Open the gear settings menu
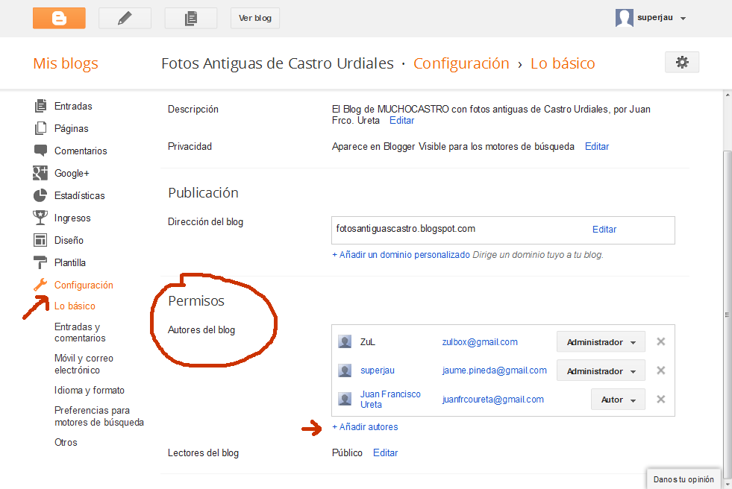732x489 pixels. [x=681, y=63]
